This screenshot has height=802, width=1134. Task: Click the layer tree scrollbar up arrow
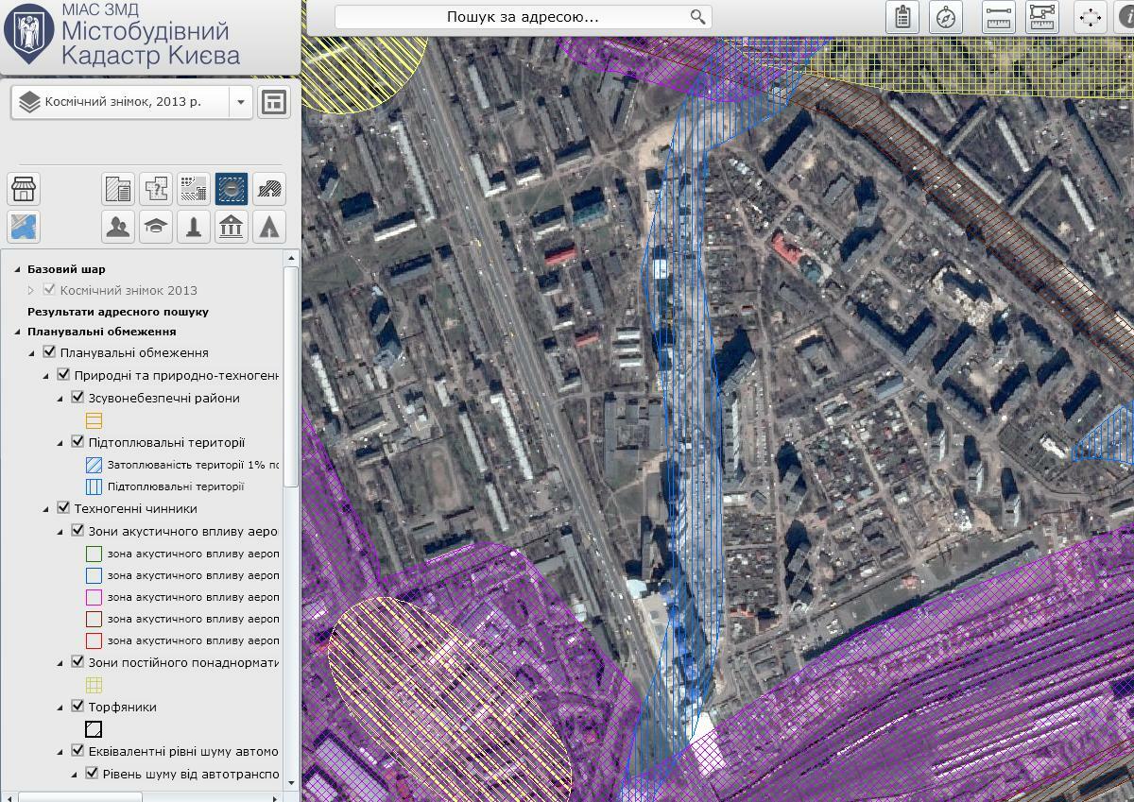[292, 257]
